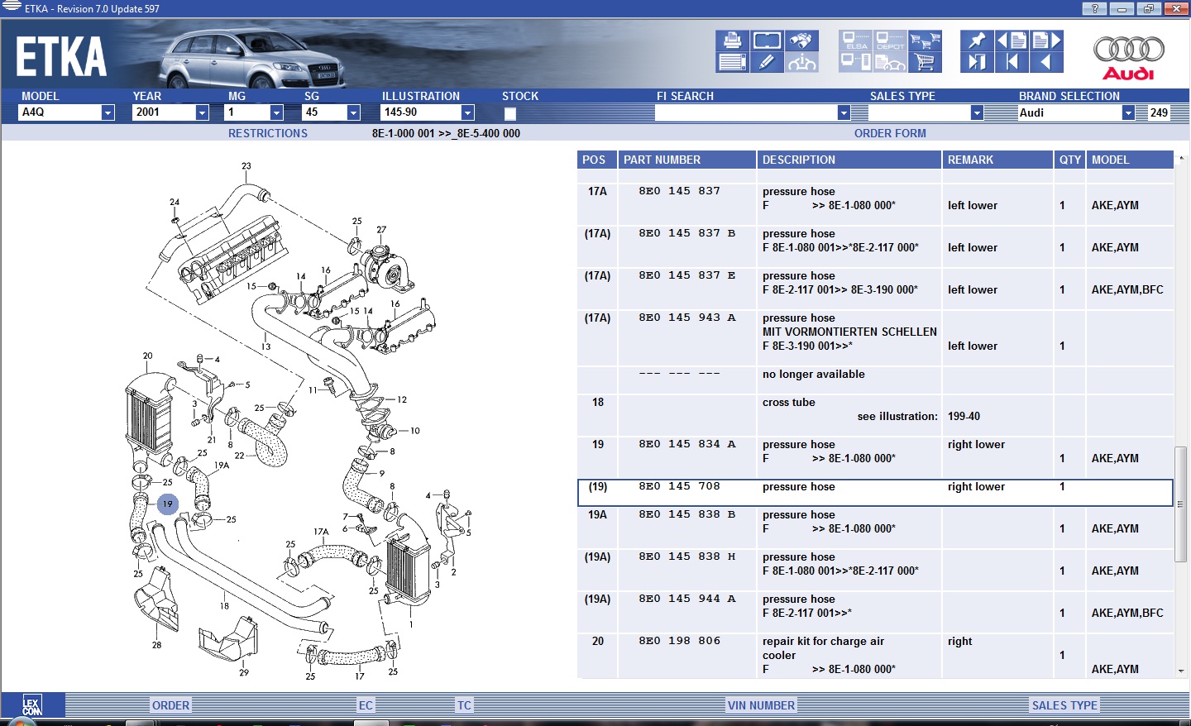Open the VIN NUMBER tab at bottom
The width and height of the screenshot is (1191, 726).
(x=761, y=705)
